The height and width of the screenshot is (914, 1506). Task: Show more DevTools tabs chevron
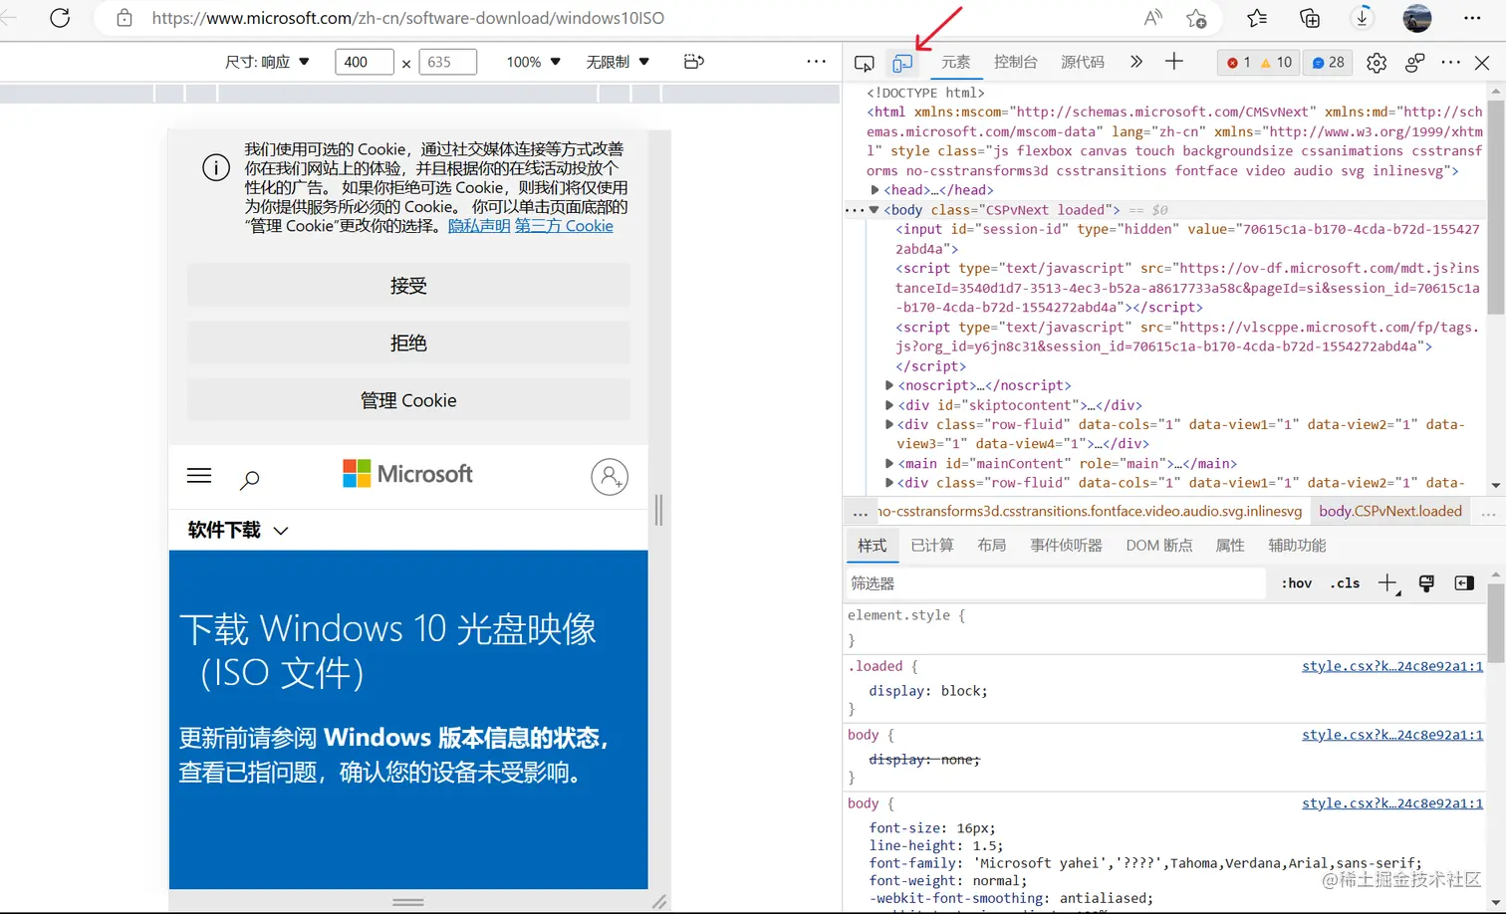coord(1135,62)
